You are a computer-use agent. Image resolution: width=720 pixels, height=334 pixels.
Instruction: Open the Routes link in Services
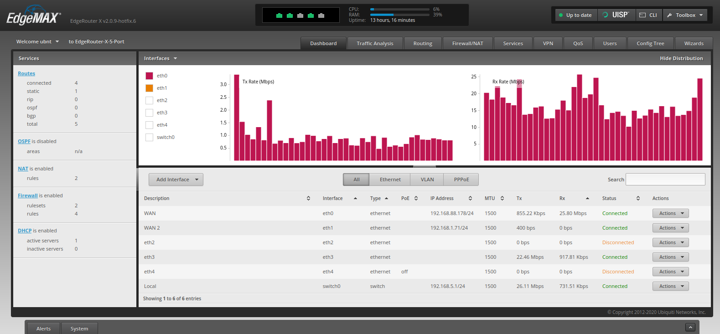click(26, 73)
